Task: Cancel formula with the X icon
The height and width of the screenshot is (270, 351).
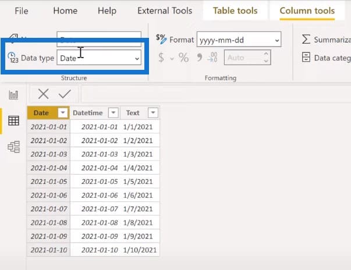Action: (x=44, y=94)
